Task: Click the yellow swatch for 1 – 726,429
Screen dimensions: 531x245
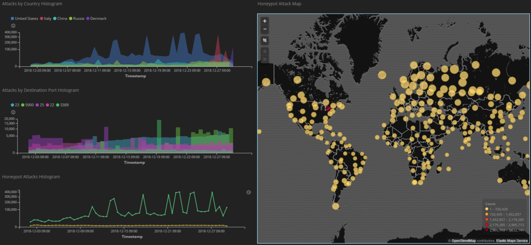Action: 486,209
